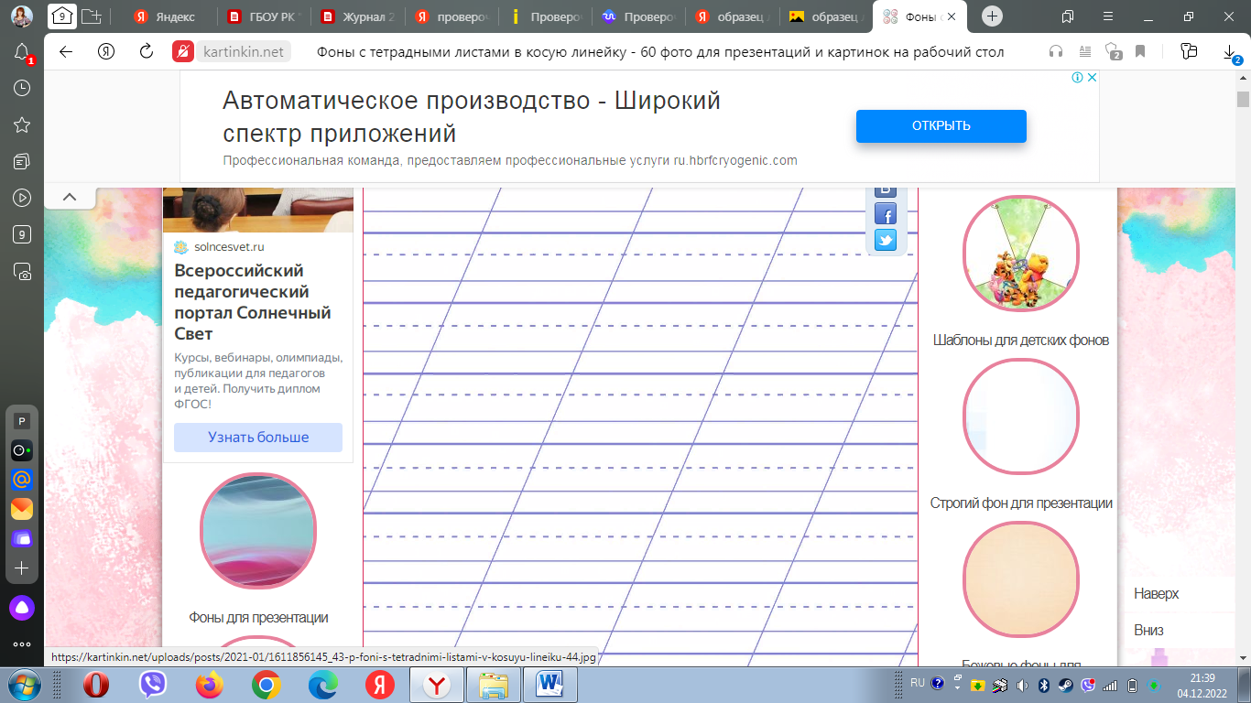Open the Всероссийский педагогический портал headline
Image resolution: width=1251 pixels, height=703 pixels.
[253, 302]
